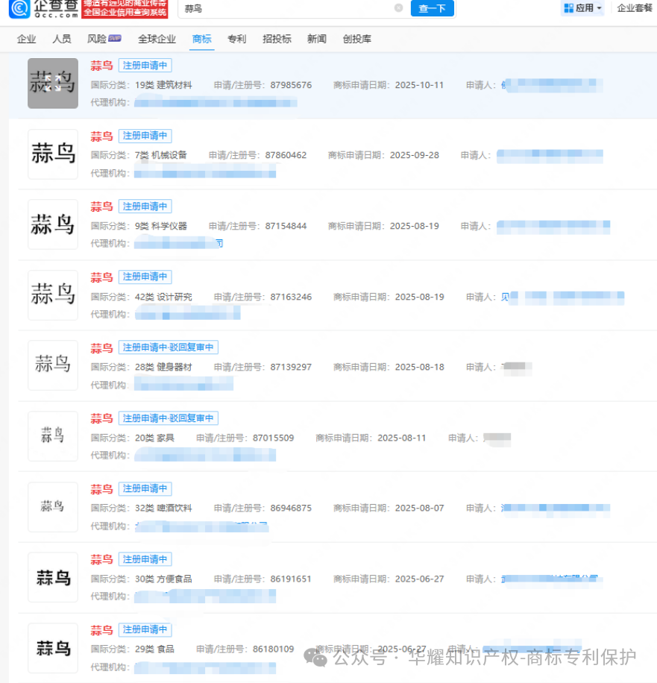Open 蒜鸟 title link of 86180109 entry
The width and height of the screenshot is (657, 683).
pyautogui.click(x=101, y=630)
